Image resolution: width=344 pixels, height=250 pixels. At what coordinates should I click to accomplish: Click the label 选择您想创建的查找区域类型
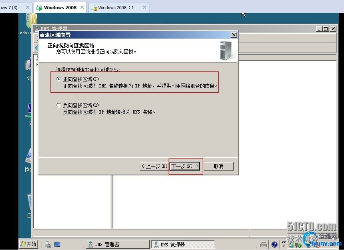point(88,70)
